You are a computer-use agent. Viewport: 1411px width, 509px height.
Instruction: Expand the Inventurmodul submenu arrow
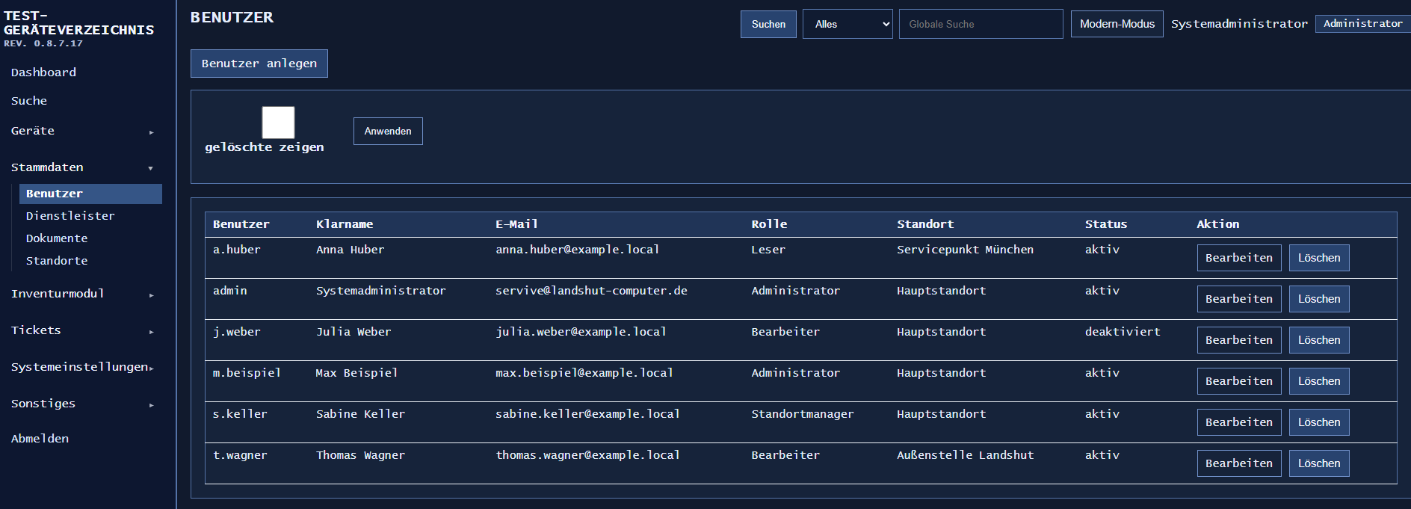click(151, 295)
